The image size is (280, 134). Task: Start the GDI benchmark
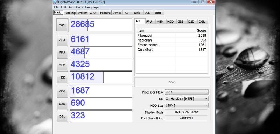62,91
